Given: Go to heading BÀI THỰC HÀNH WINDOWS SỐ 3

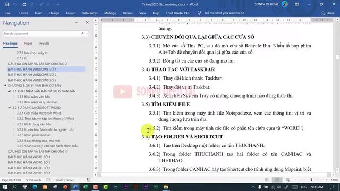Looking at the screenshot, I should tap(32, 80).
